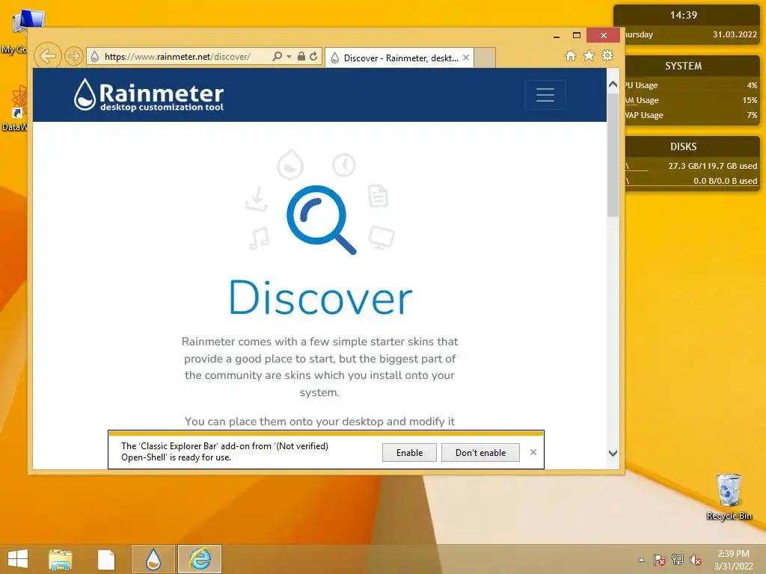Open File Explorer from the taskbar
This screenshot has height=574, width=766.
[60, 559]
